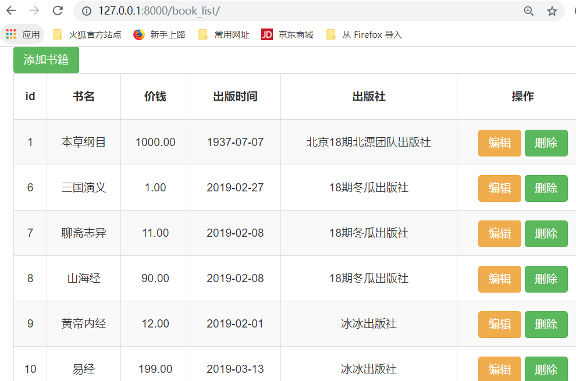
Task: Click the price 12.00
Action: click(155, 323)
